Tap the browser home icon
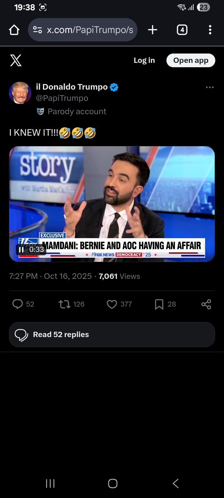Image resolution: width=224 pixels, height=498 pixels. click(14, 30)
